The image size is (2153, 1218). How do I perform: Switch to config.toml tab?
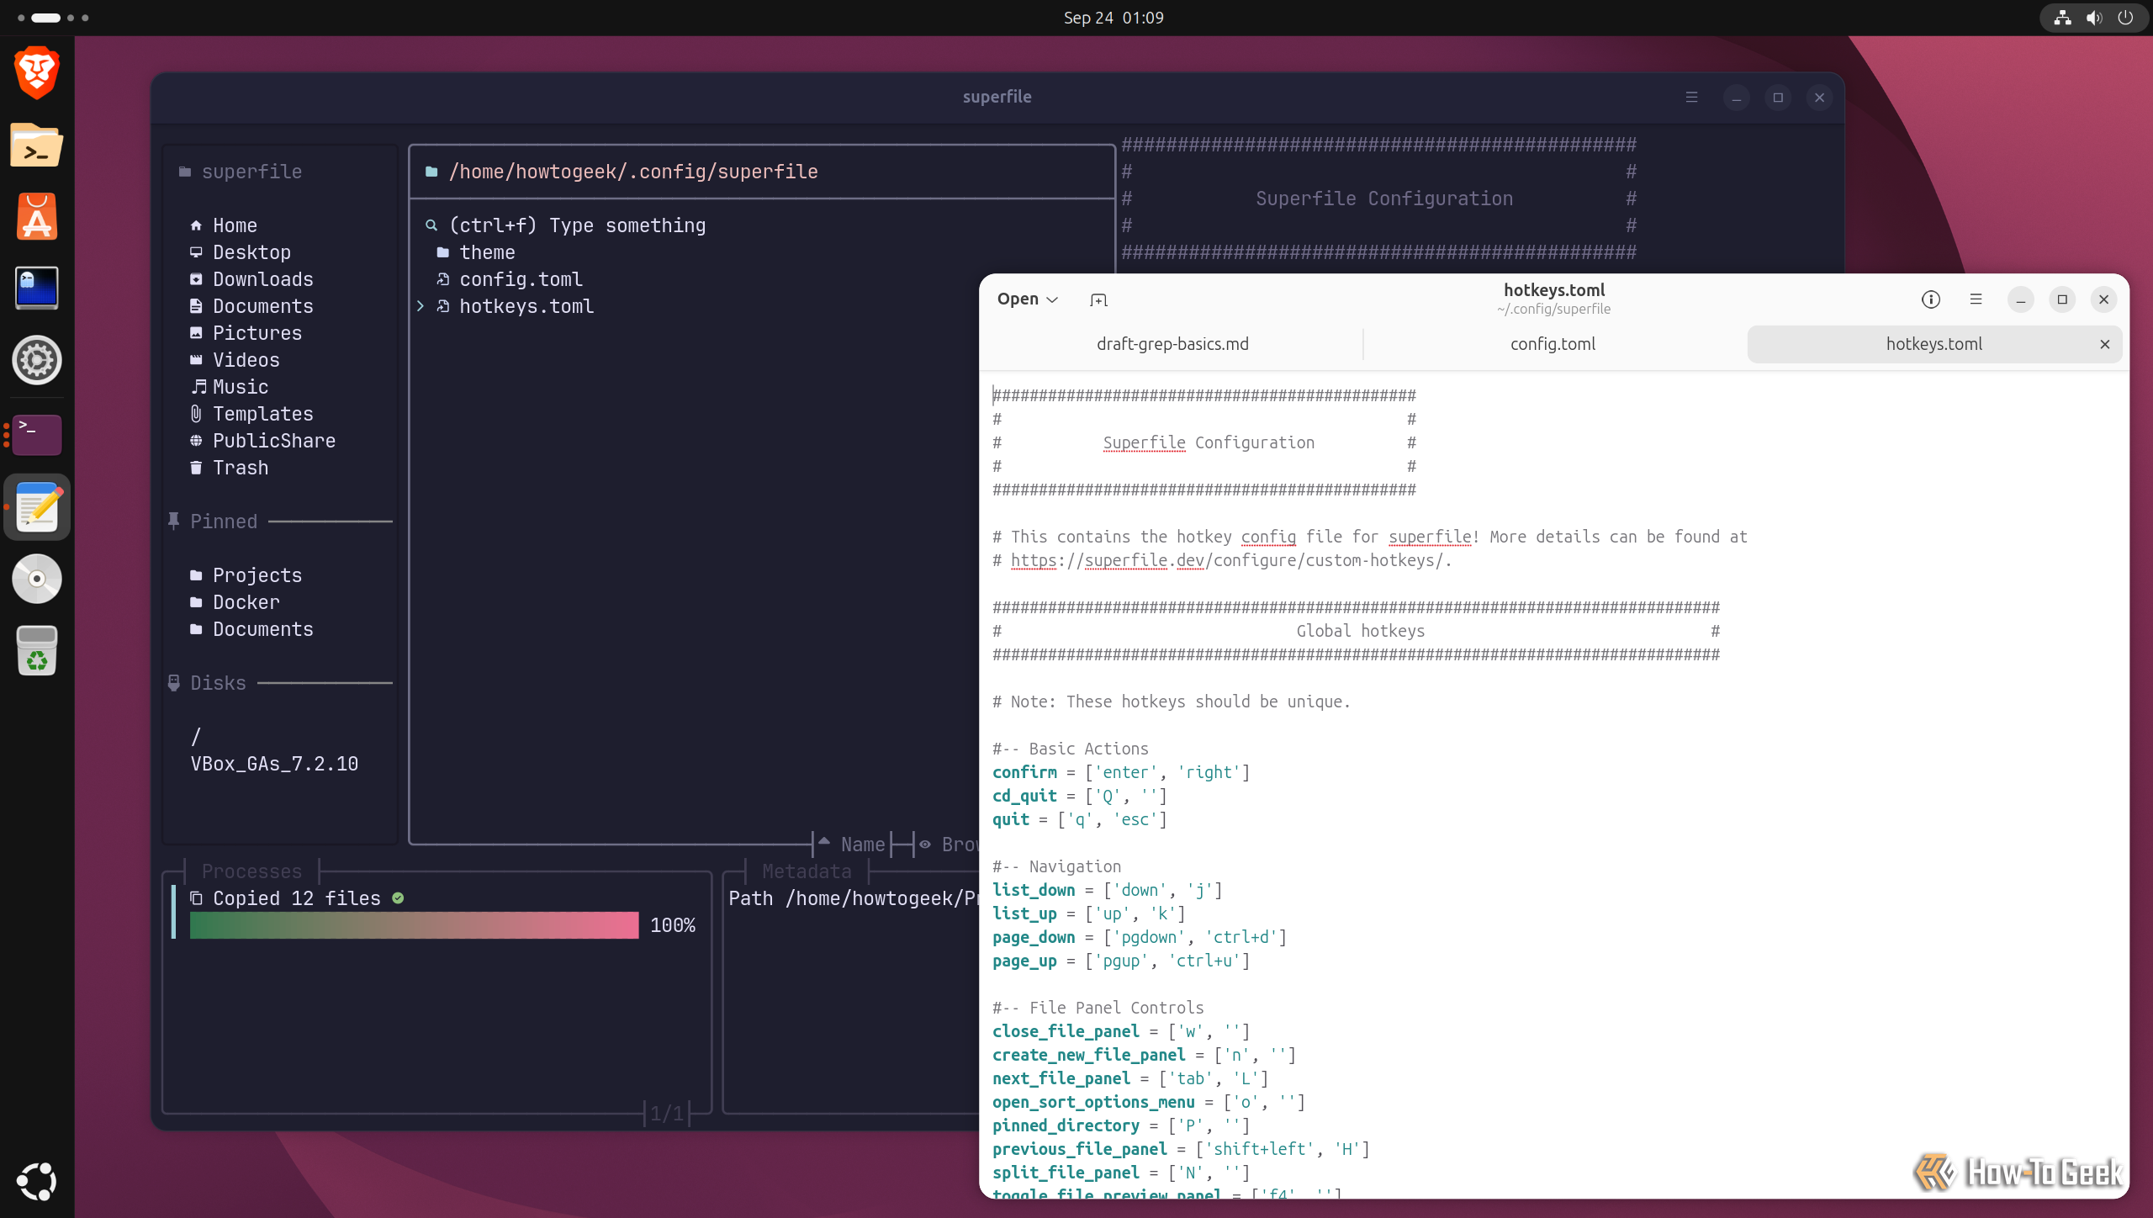[x=1553, y=344]
